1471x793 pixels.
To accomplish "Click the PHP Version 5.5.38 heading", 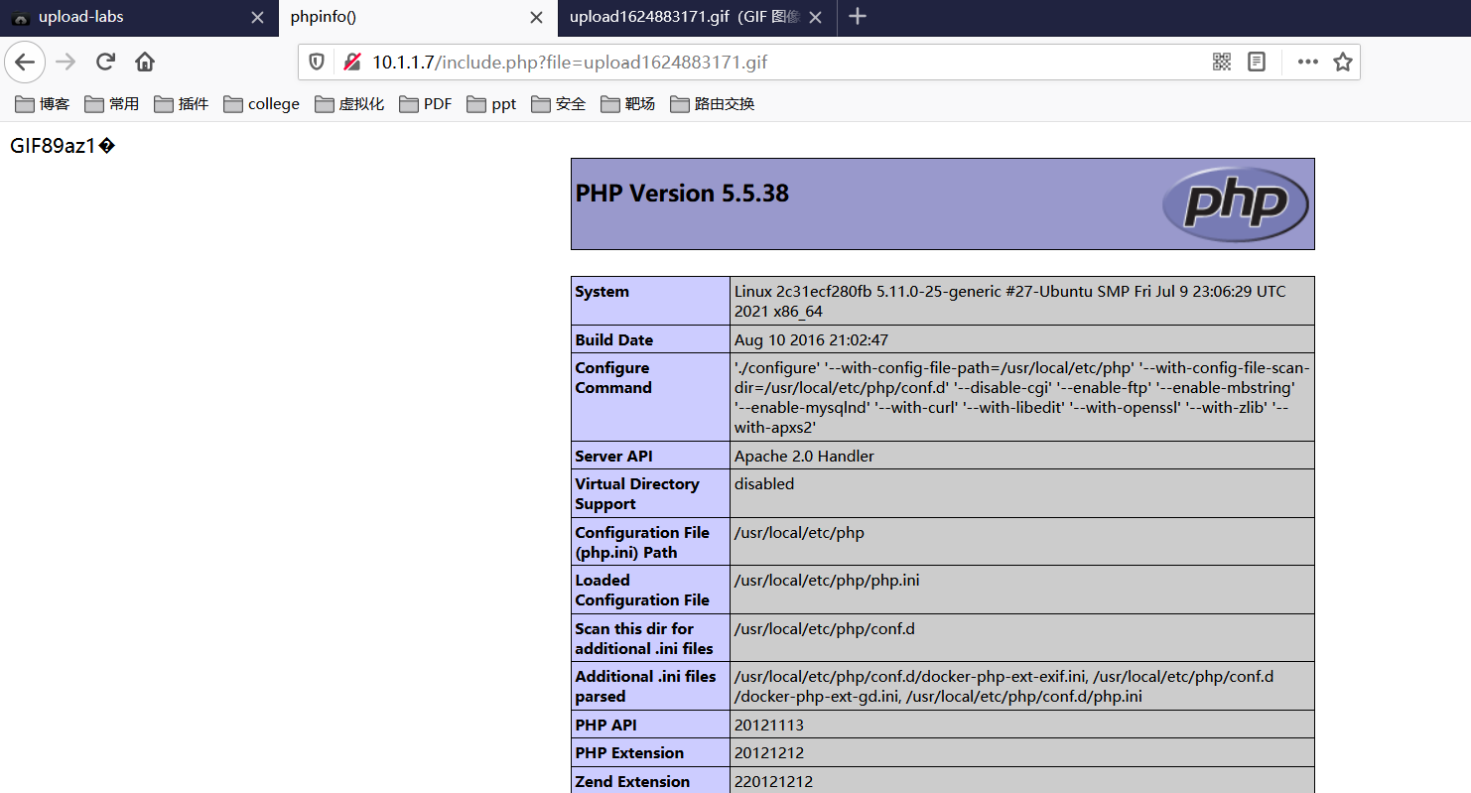I will pyautogui.click(x=682, y=193).
